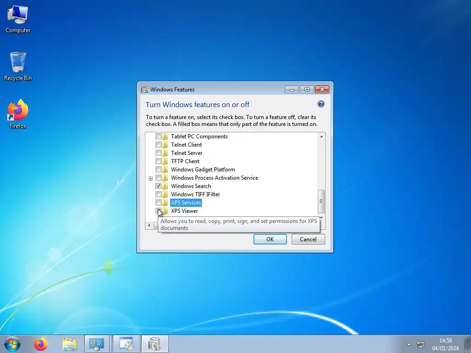Image resolution: width=471 pixels, height=353 pixels.
Task: Uncheck the Windows Search checkbox
Action: [x=158, y=186]
